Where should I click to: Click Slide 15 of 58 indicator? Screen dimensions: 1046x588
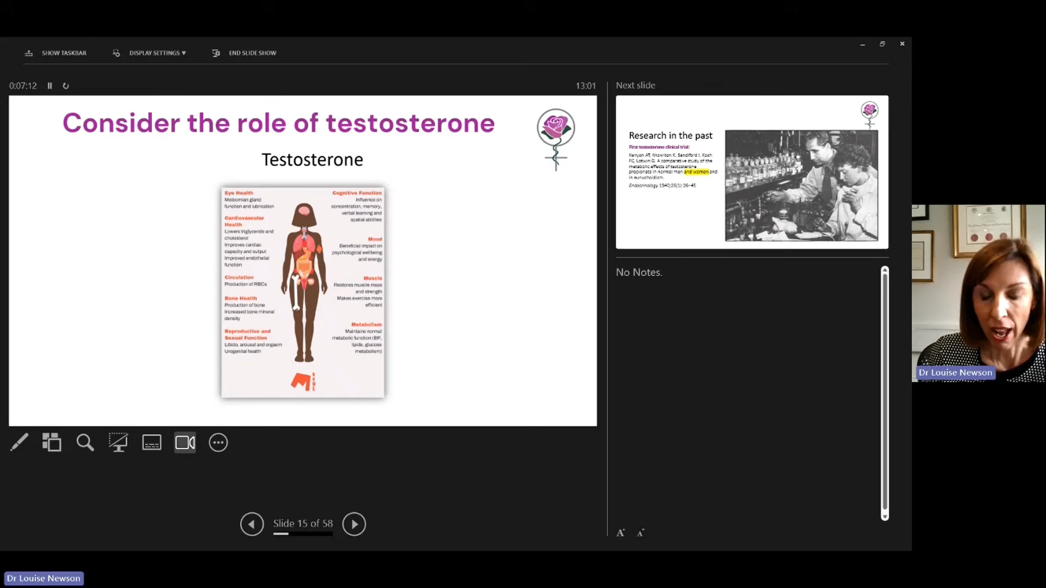[x=303, y=523]
